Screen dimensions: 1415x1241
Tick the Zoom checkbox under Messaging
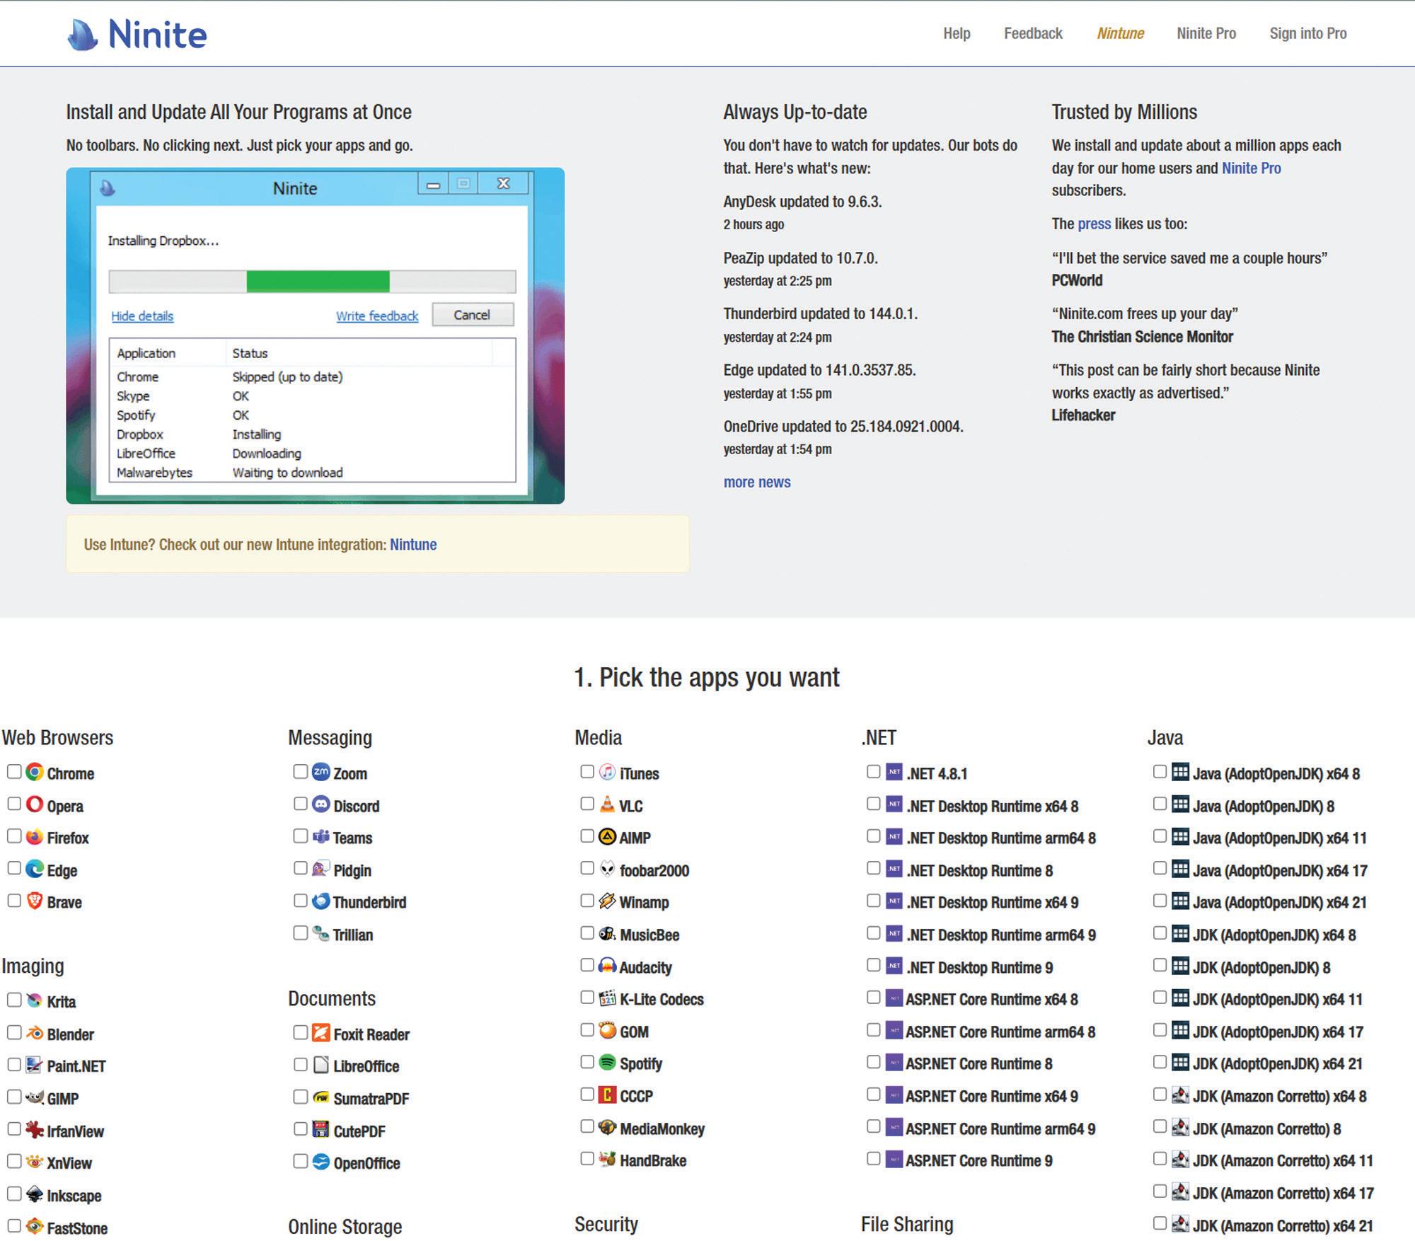(300, 771)
